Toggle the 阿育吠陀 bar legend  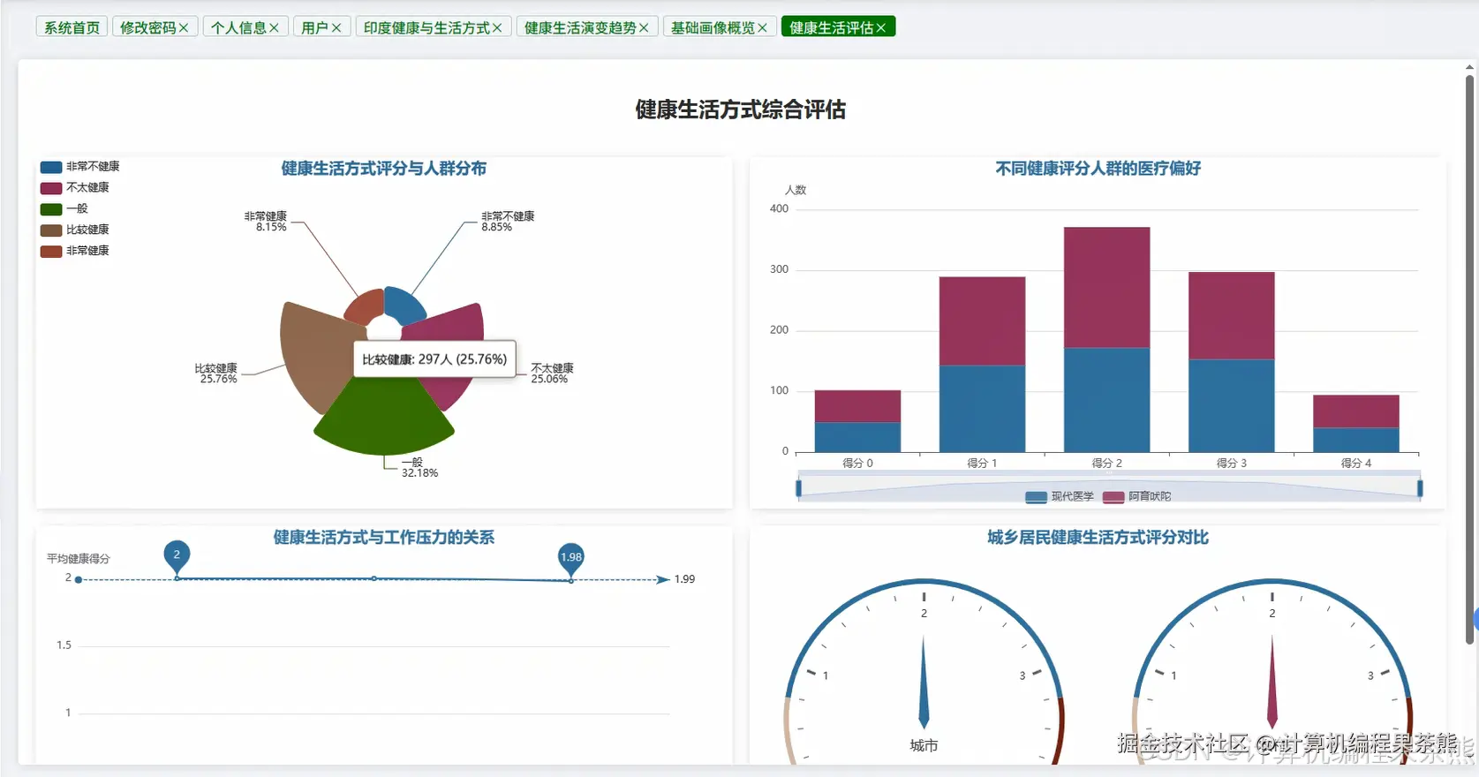coord(1137,497)
